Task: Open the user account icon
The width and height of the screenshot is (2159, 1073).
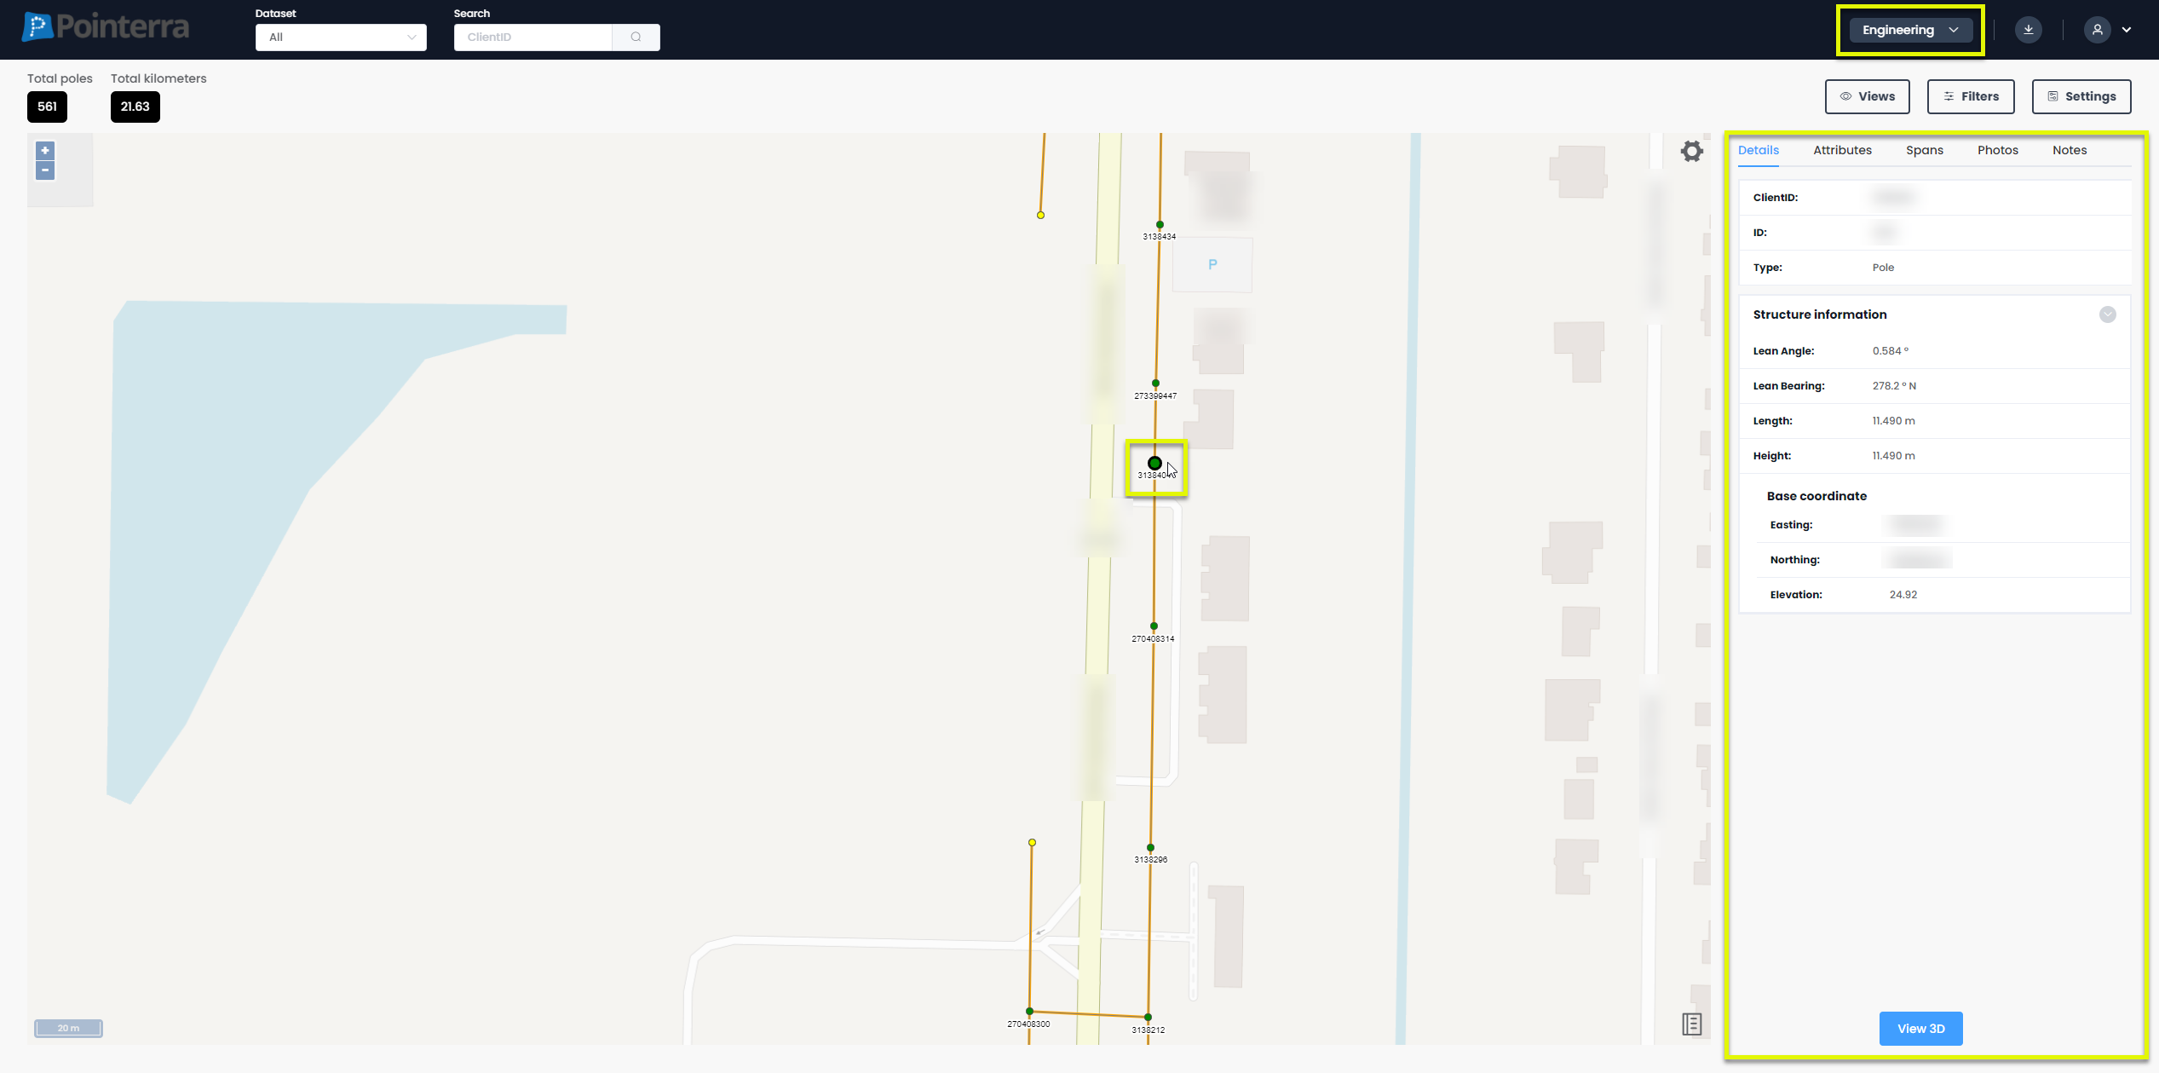Action: (2097, 30)
